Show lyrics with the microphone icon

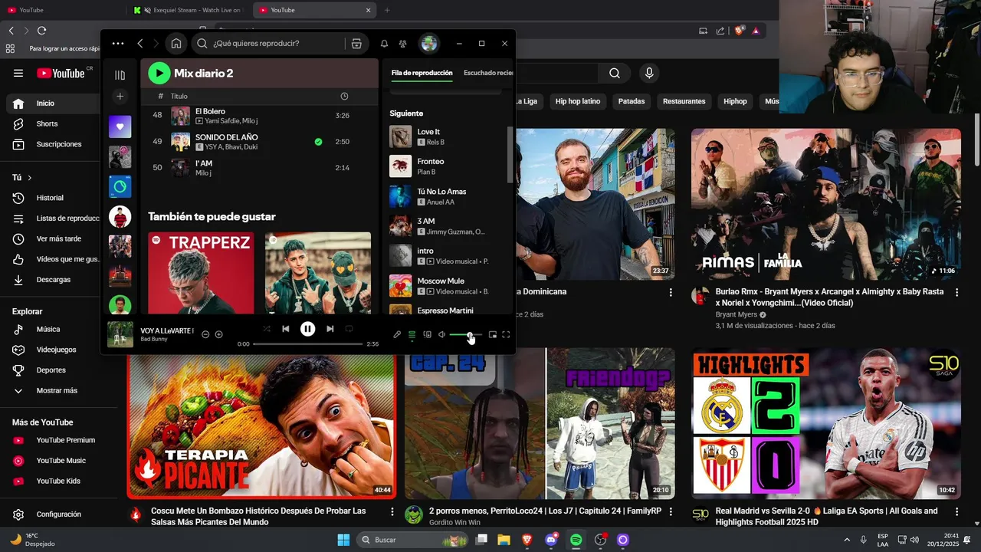pos(397,334)
